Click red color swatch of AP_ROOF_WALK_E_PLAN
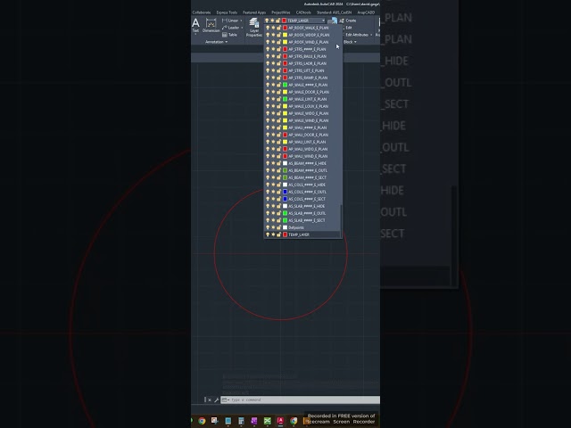Image resolution: width=571 pixels, height=428 pixels. 285,28
